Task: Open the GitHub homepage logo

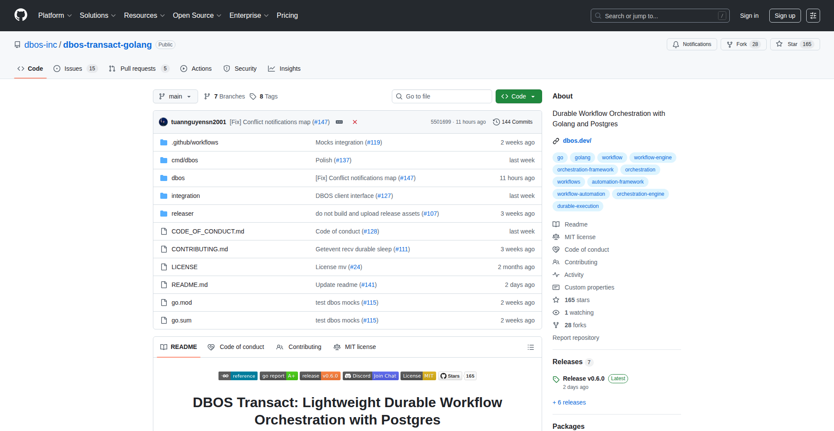Action: pos(21,15)
